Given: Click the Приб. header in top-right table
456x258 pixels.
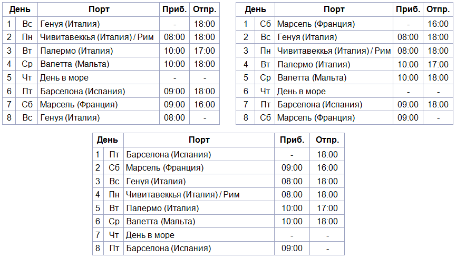Looking at the screenshot, I should (x=408, y=9).
